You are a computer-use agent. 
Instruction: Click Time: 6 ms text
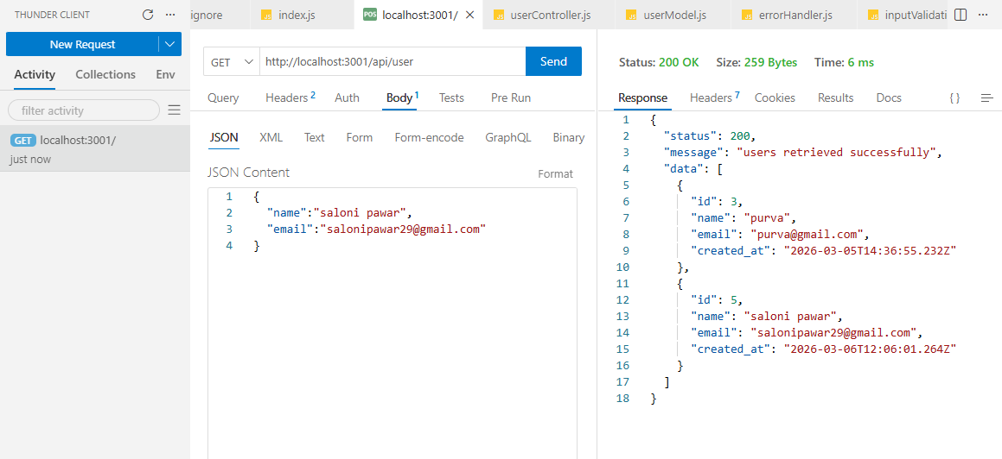pos(844,62)
